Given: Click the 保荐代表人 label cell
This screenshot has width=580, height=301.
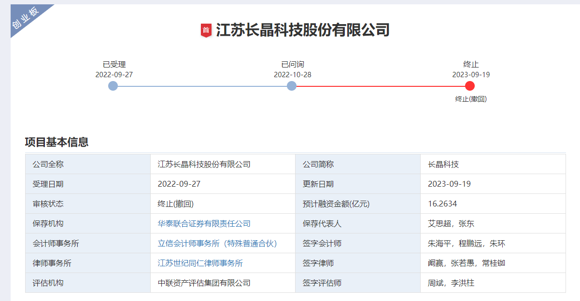Looking at the screenshot, I should [x=358, y=223].
